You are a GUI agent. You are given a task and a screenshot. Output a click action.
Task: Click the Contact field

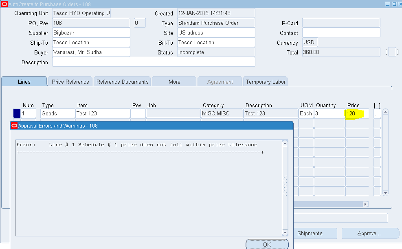[x=341, y=33]
